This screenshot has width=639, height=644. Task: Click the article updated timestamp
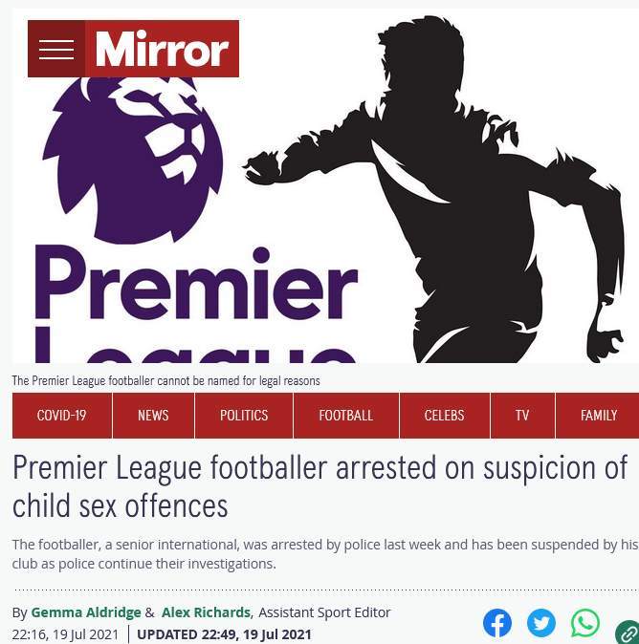pyautogui.click(x=224, y=634)
